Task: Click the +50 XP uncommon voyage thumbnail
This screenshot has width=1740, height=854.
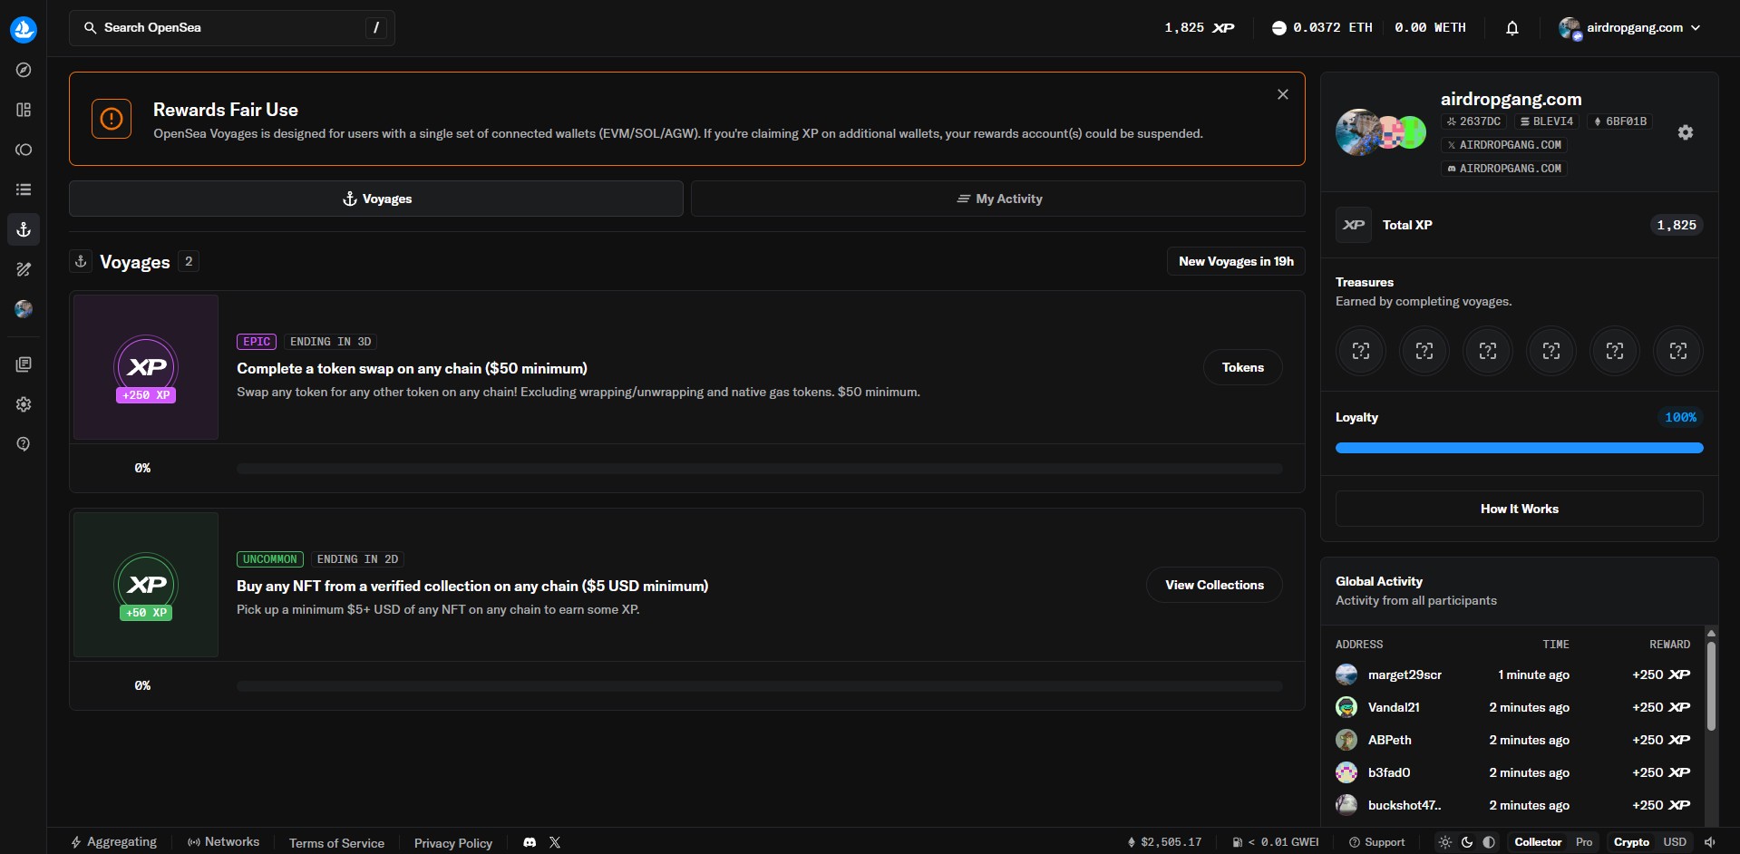Action: point(146,585)
